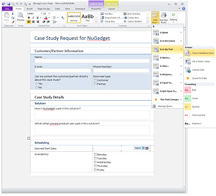Tick the Wednesday availability checkbox
The image size is (216, 196).
coord(95,162)
